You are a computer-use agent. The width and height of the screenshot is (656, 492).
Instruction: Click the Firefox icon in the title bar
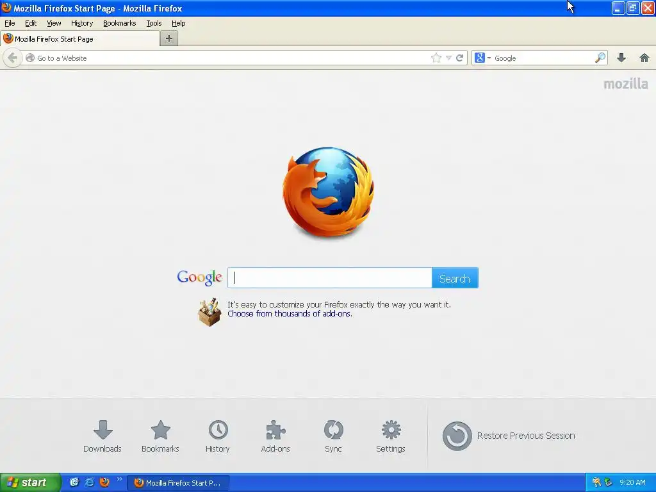pyautogui.click(x=6, y=8)
